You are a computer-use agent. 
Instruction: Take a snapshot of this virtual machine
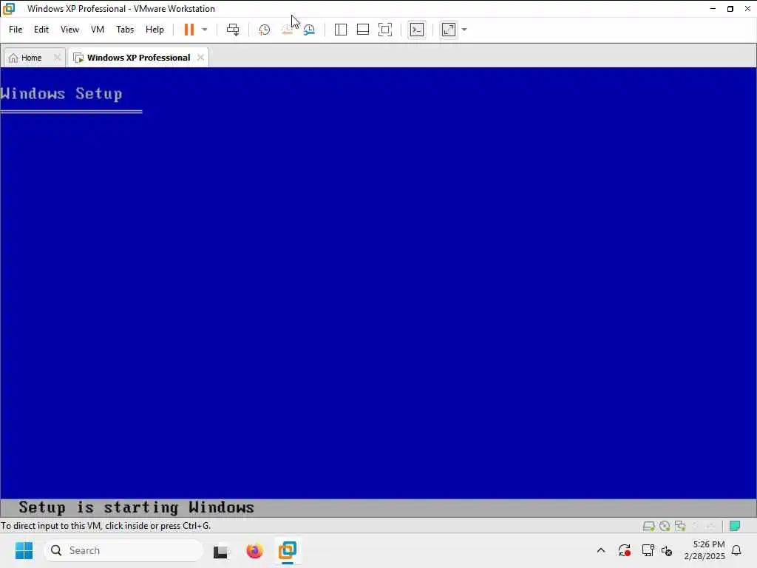264,30
